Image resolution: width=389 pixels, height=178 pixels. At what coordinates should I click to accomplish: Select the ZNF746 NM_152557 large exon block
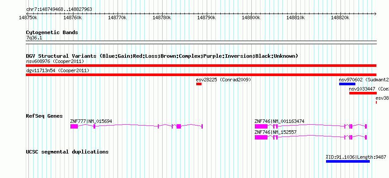tap(261, 137)
